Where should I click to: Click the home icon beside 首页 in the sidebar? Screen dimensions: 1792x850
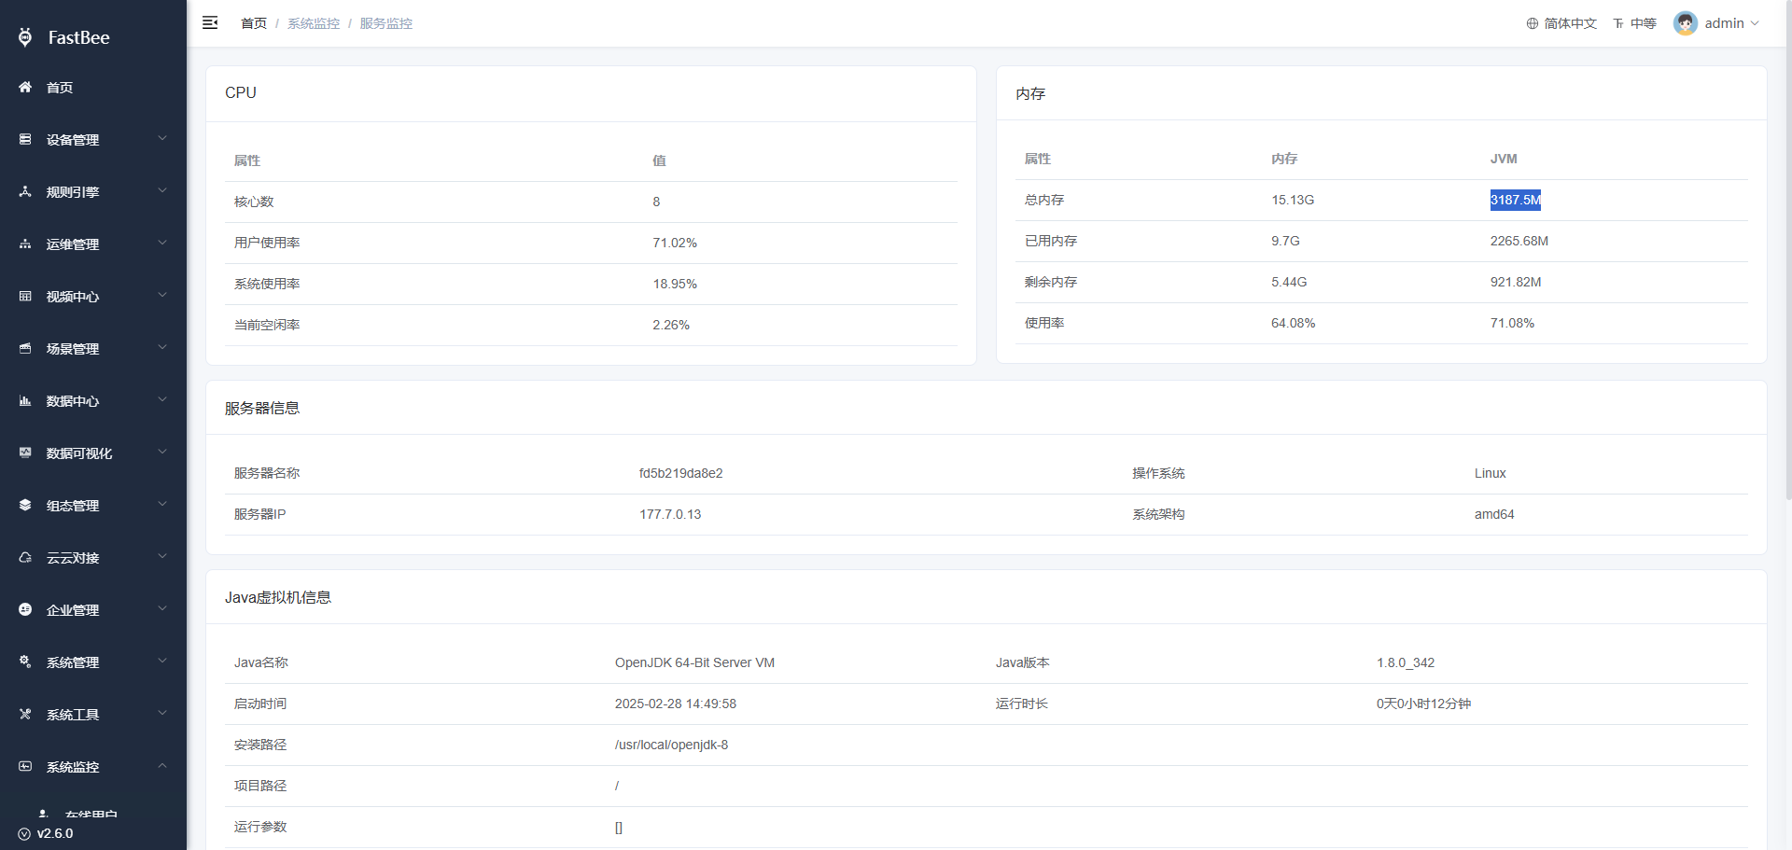(25, 87)
